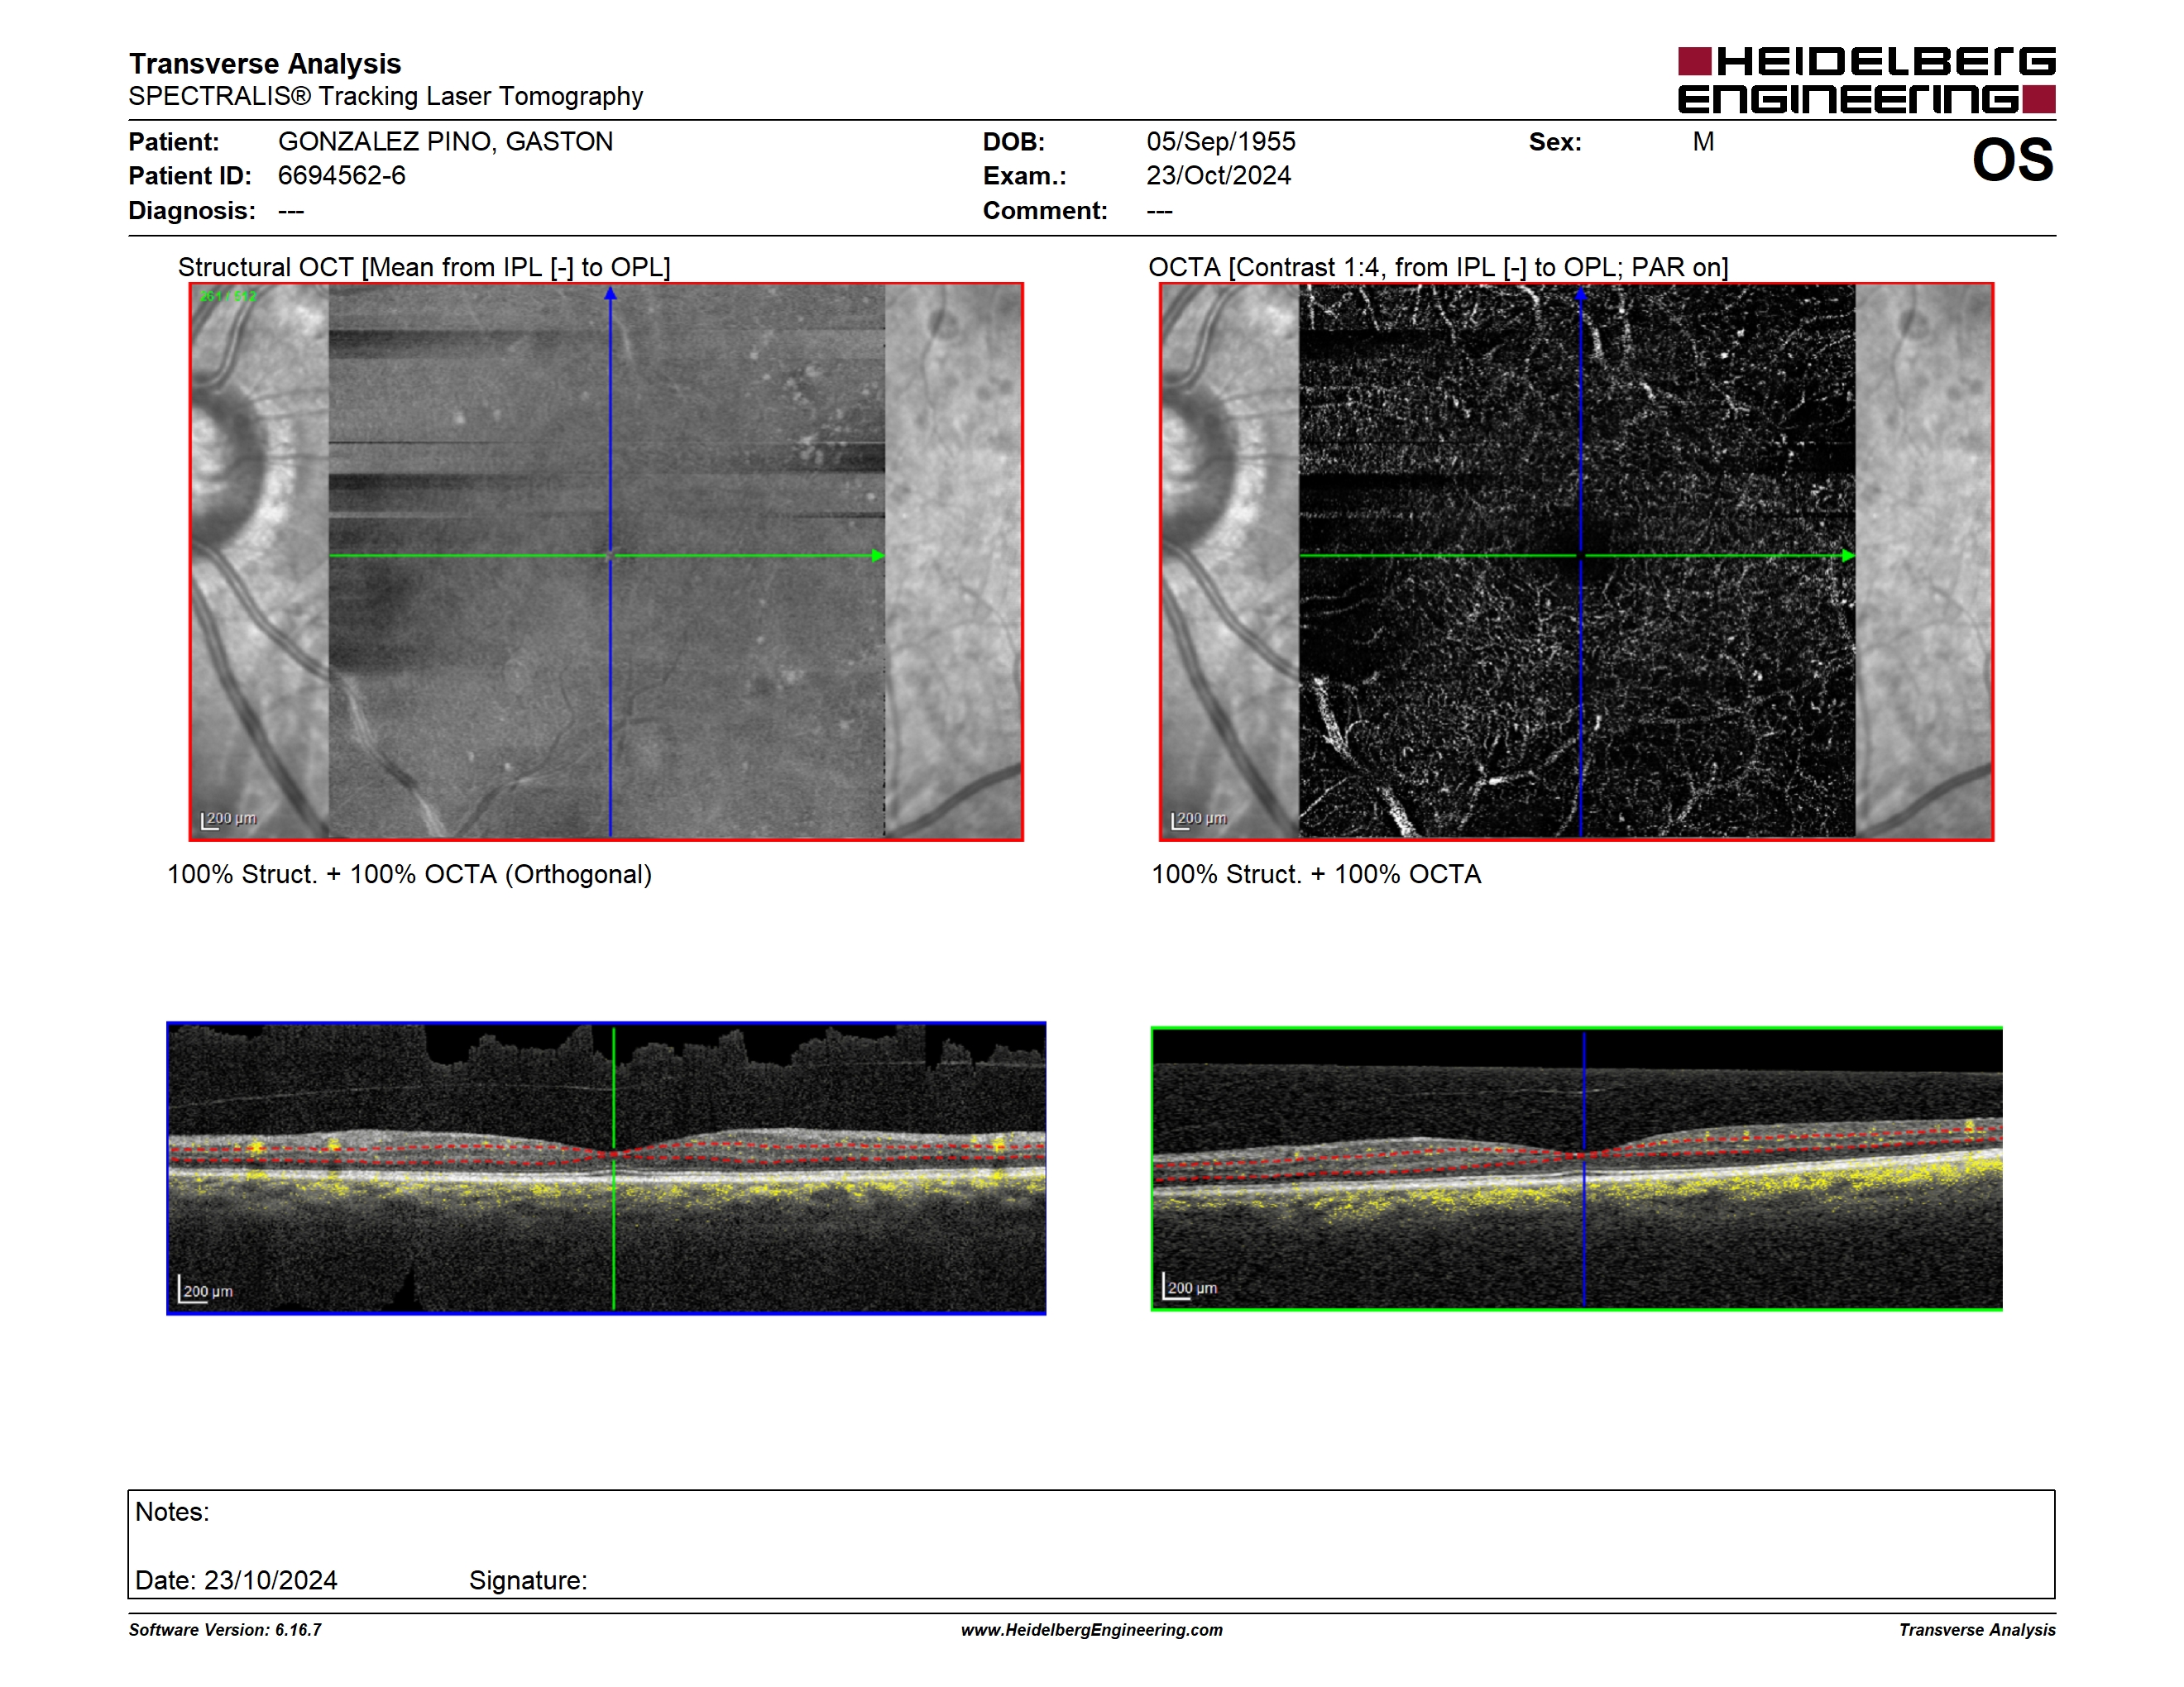Click the green arrowhead in OCTA image
Screen dimensions: 2184x1687
click(1848, 556)
